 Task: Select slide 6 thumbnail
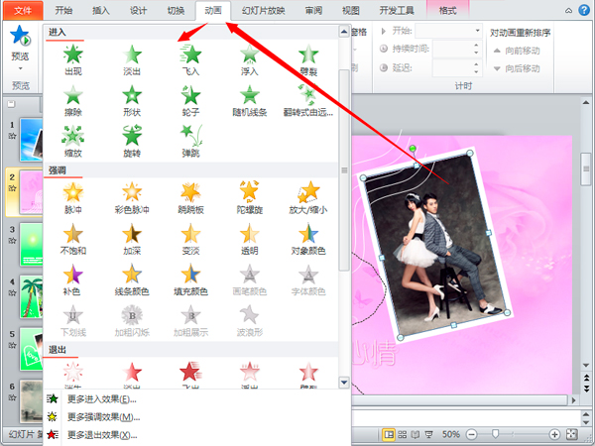tap(31, 401)
